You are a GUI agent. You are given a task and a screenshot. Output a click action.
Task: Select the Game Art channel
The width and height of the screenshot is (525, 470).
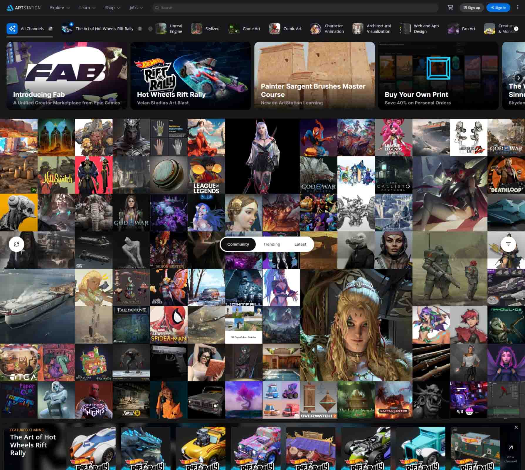coord(245,29)
